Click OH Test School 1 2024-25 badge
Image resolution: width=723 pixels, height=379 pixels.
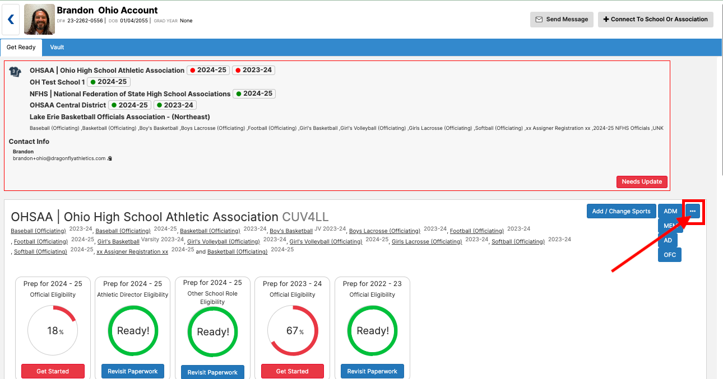[x=109, y=82]
